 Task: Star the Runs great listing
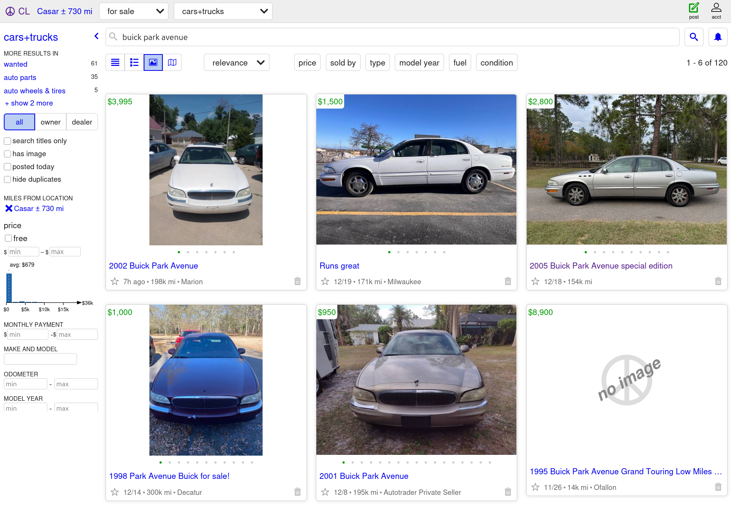(325, 282)
